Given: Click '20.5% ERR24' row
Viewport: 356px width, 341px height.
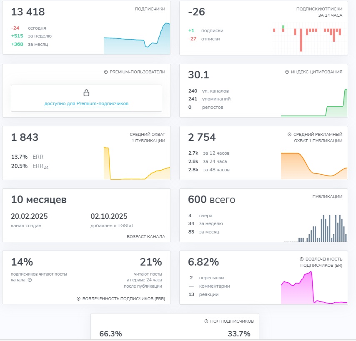Looking at the screenshot, I should (x=30, y=166).
